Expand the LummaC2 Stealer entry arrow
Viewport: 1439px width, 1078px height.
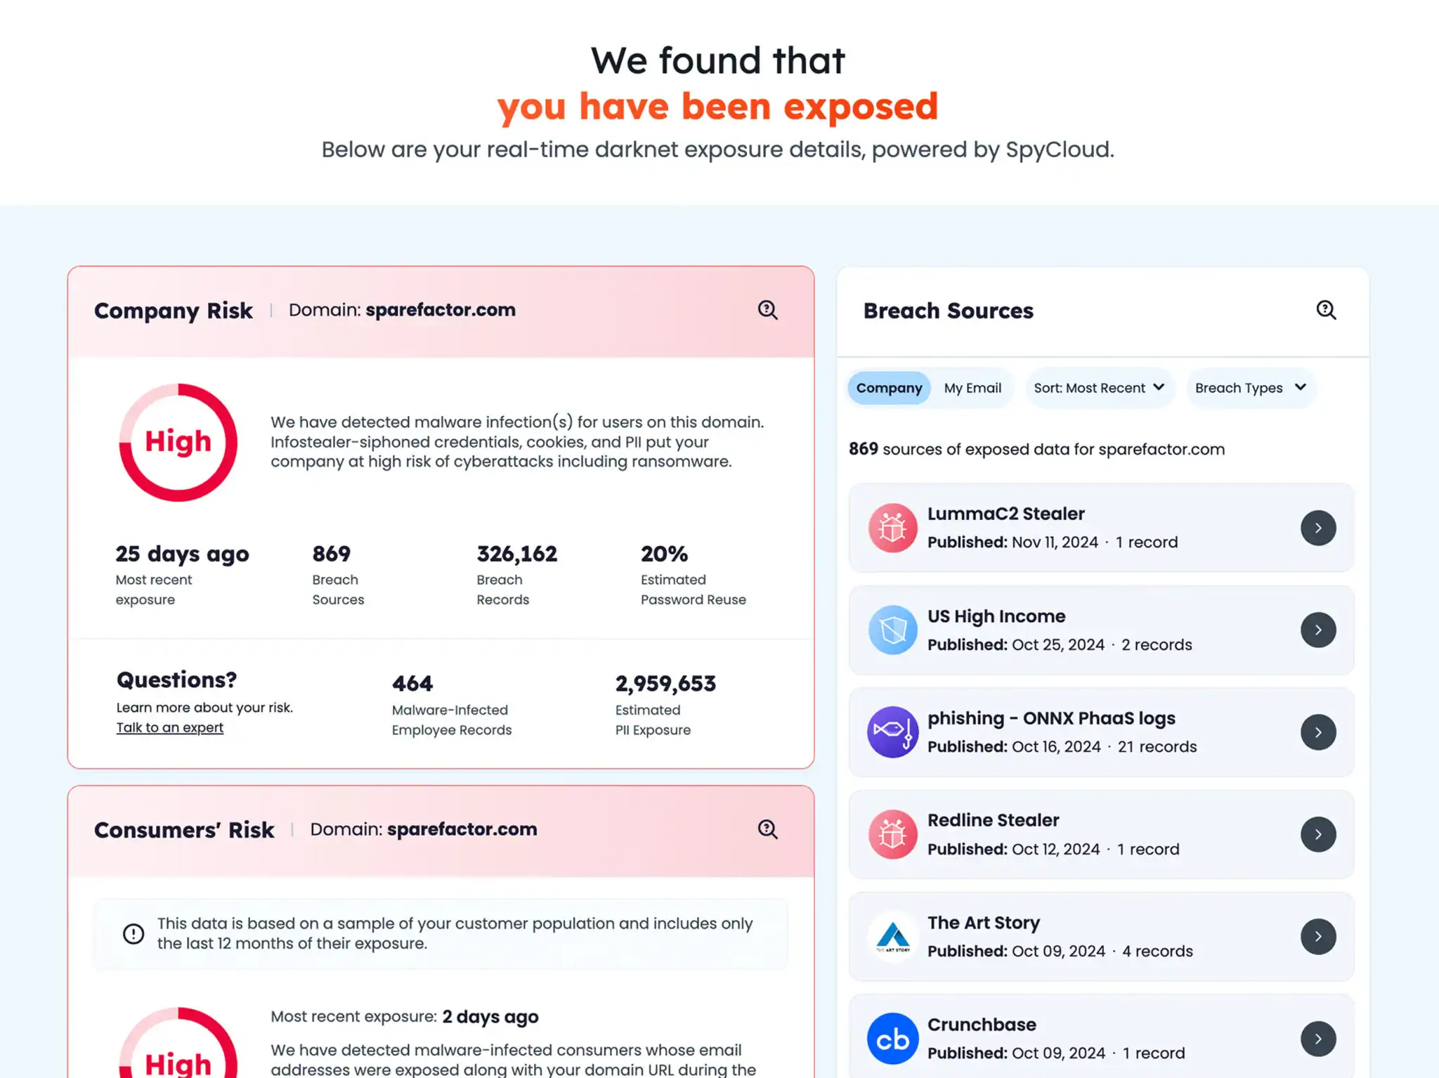click(x=1318, y=528)
